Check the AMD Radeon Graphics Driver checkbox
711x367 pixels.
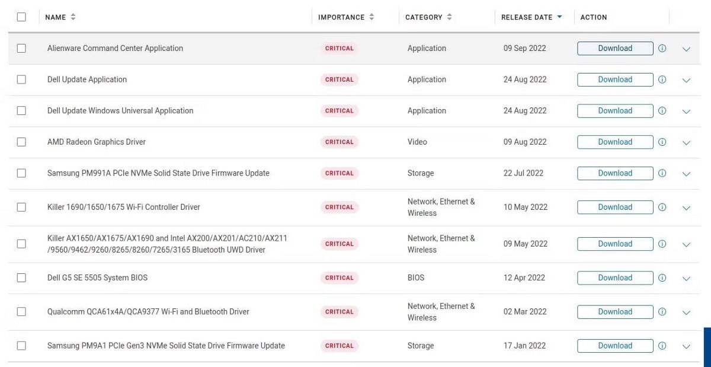click(x=21, y=142)
